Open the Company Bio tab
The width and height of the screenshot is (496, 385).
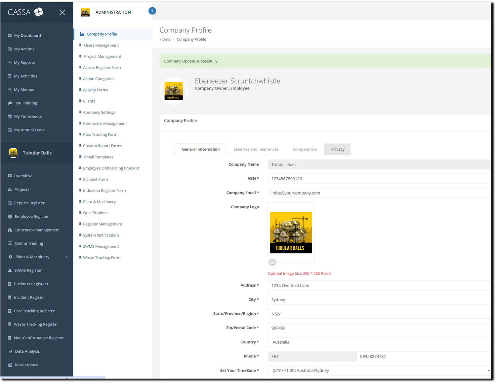coord(305,149)
